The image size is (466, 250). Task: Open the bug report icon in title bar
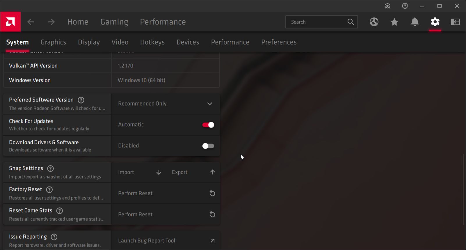point(387,6)
